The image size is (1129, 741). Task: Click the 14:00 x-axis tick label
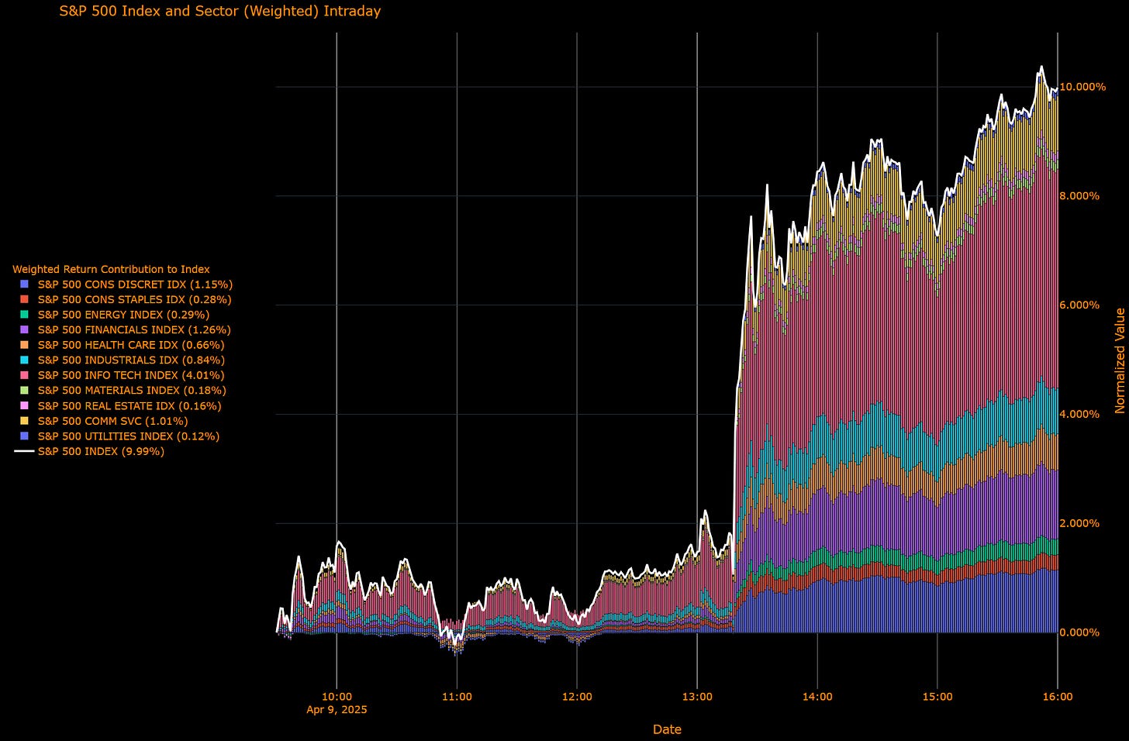(x=817, y=697)
